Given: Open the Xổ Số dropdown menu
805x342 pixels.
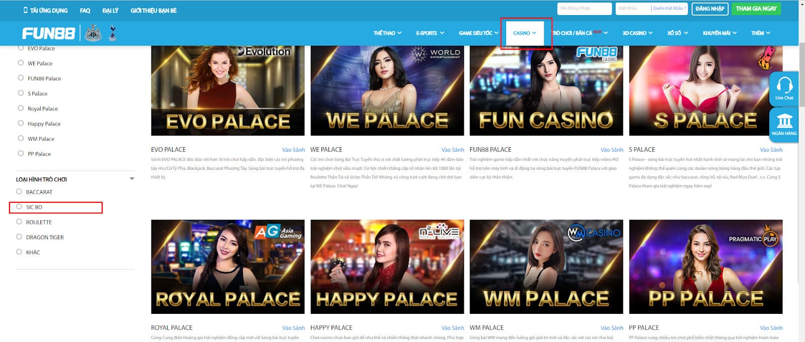Looking at the screenshot, I should [677, 33].
